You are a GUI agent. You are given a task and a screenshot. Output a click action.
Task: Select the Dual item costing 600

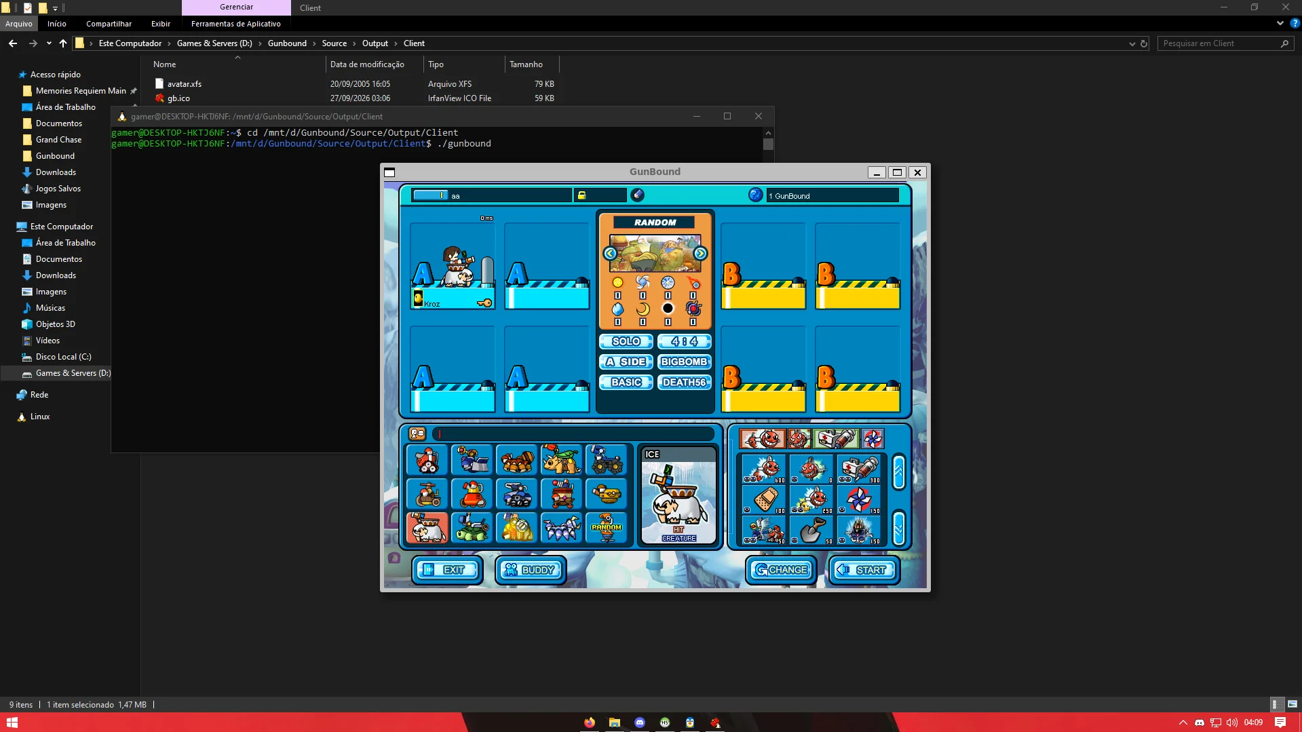(764, 469)
